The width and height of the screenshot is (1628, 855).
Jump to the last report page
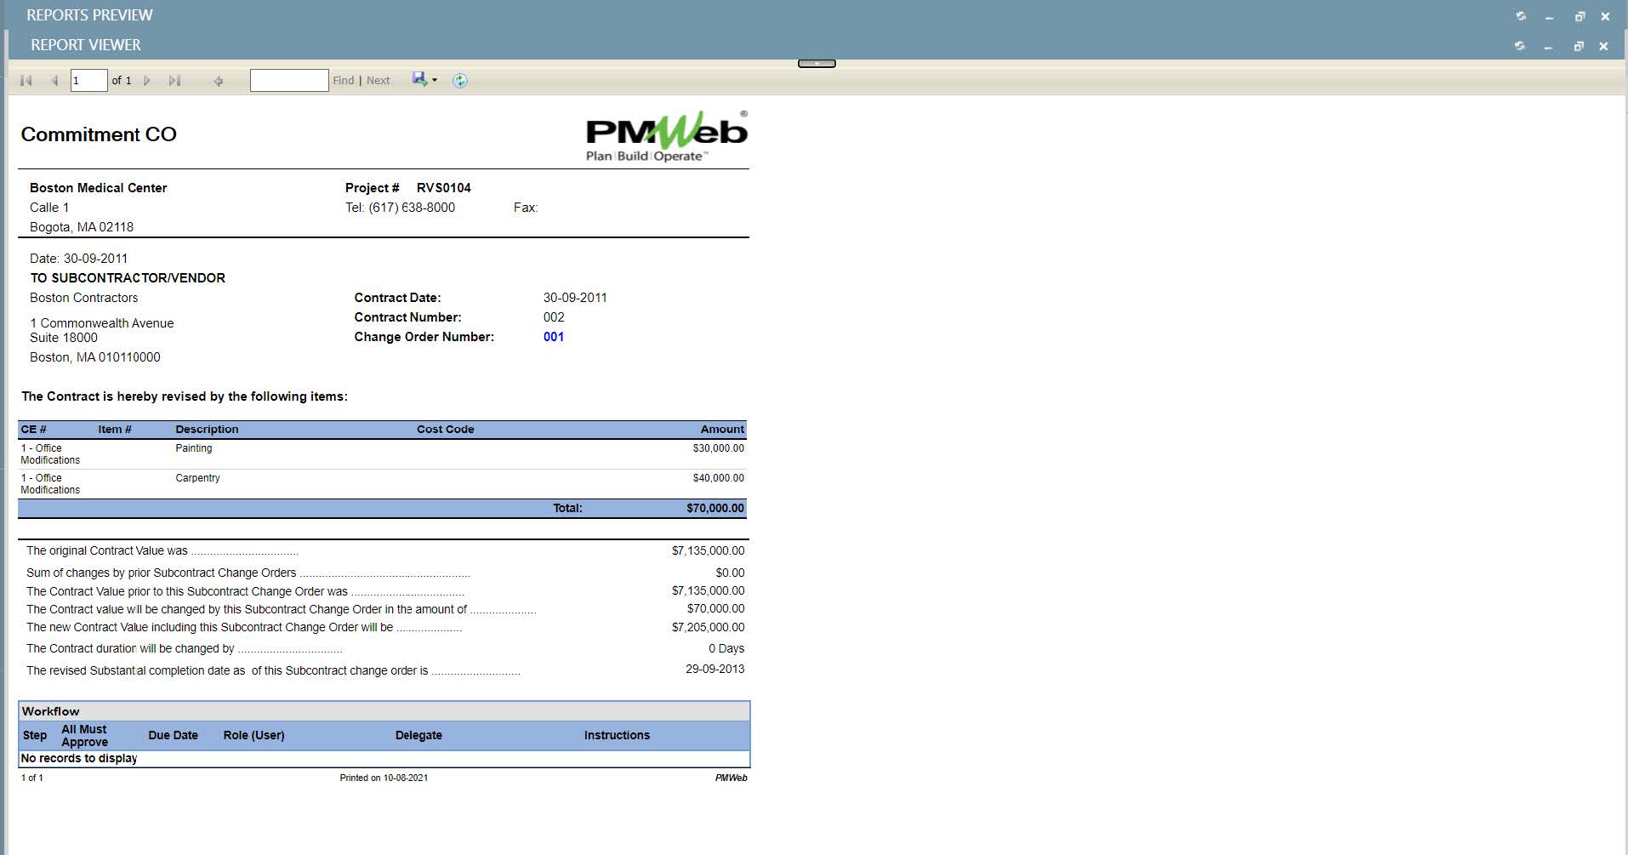(174, 81)
